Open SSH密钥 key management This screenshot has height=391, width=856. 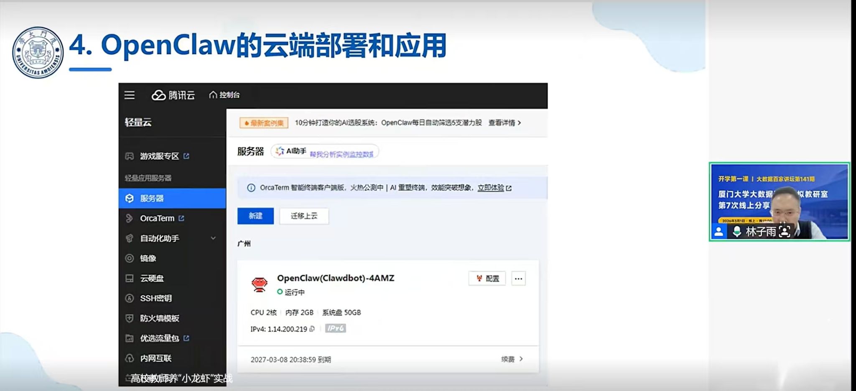click(x=155, y=298)
